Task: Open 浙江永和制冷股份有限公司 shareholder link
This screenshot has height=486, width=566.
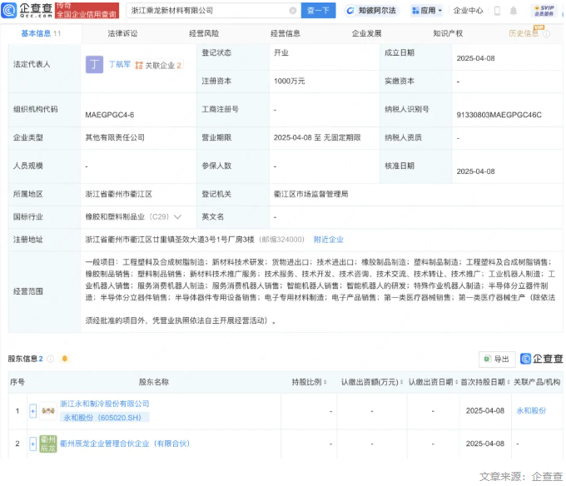Action: pos(104,404)
